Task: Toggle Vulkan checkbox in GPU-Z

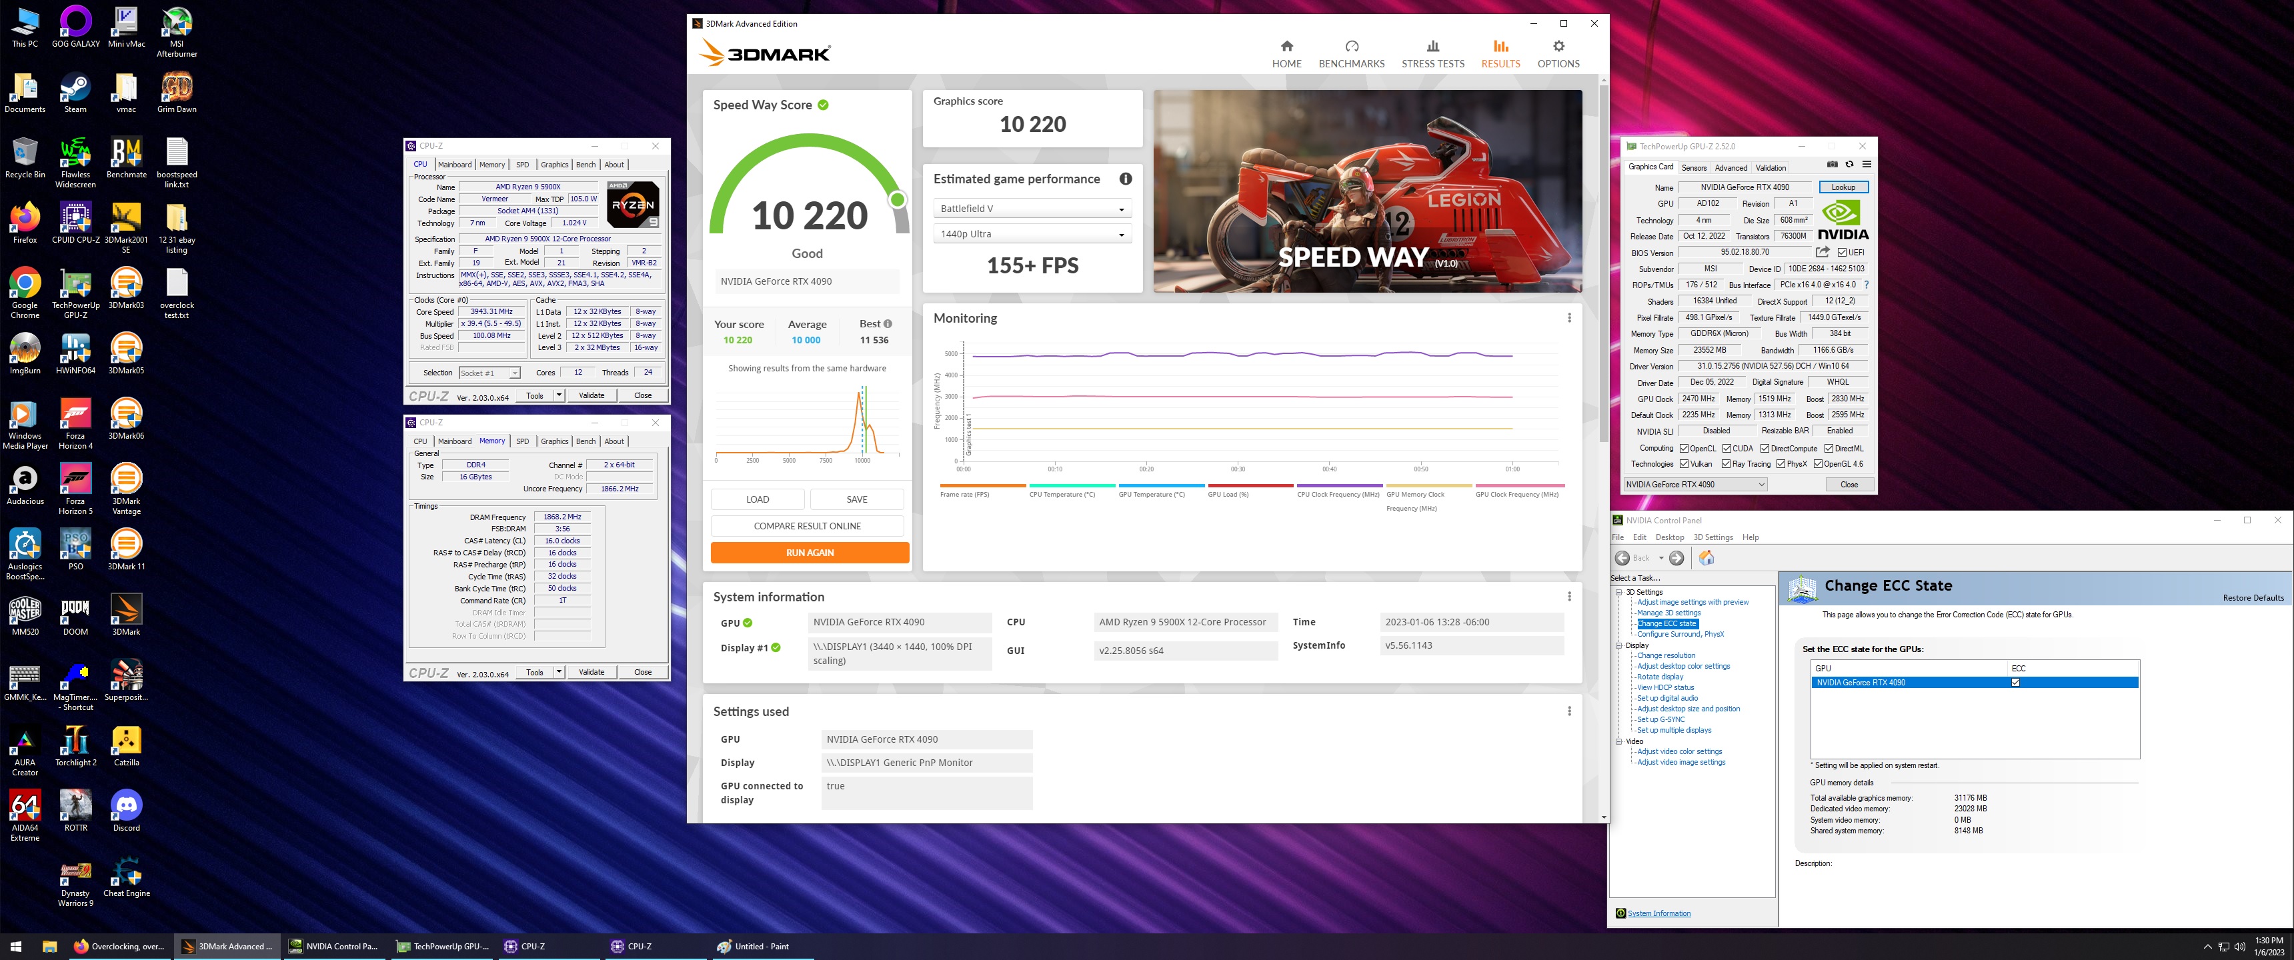Action: click(1684, 464)
